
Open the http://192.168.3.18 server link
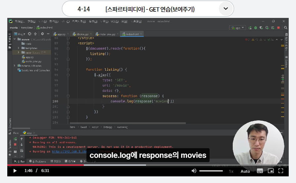[75, 152]
